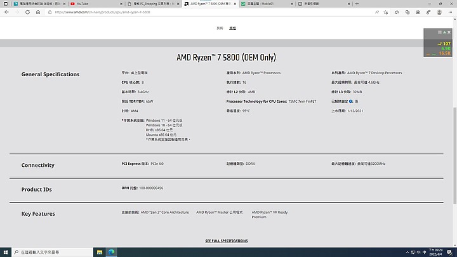Open the Edge settings and more menu
This screenshot has height=257, width=457.
(x=450, y=12)
